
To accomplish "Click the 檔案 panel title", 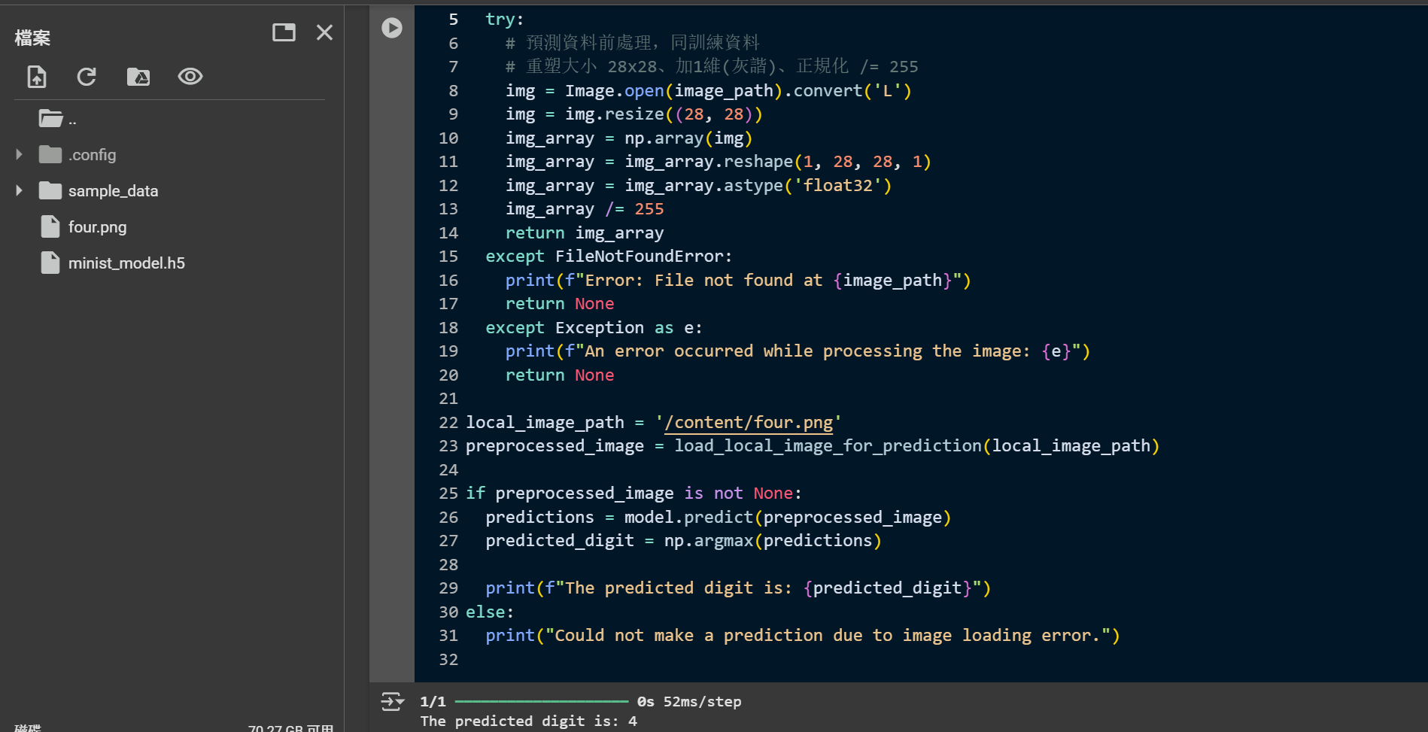I will coord(32,38).
